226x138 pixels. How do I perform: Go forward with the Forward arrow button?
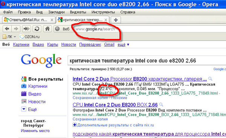[x=15, y=29]
